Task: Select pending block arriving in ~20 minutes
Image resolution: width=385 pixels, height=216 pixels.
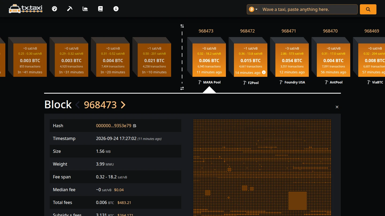Action: [113, 60]
